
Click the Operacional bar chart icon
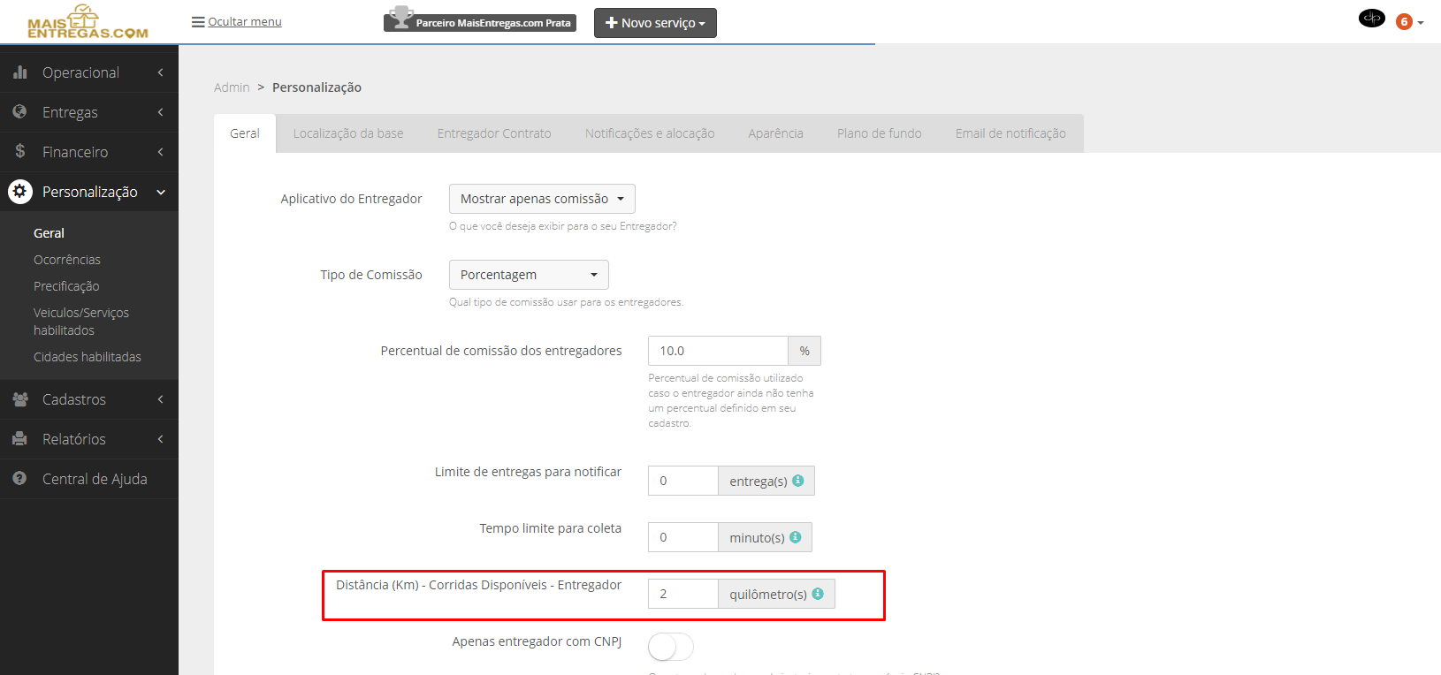point(19,72)
